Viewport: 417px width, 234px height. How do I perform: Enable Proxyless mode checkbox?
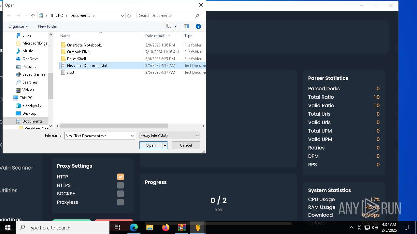click(121, 202)
